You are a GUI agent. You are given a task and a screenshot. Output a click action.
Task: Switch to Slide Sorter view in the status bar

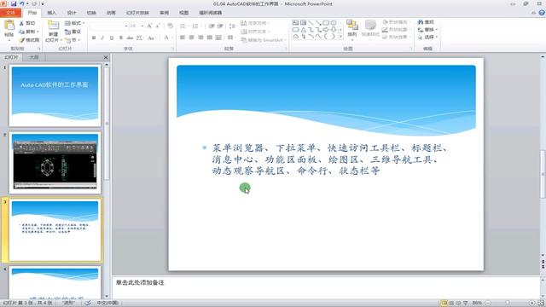(x=451, y=304)
